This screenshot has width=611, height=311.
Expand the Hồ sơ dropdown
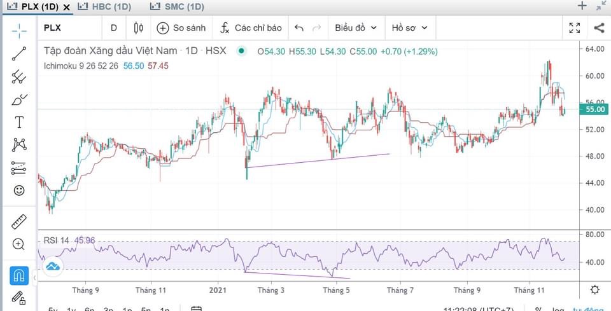click(409, 28)
